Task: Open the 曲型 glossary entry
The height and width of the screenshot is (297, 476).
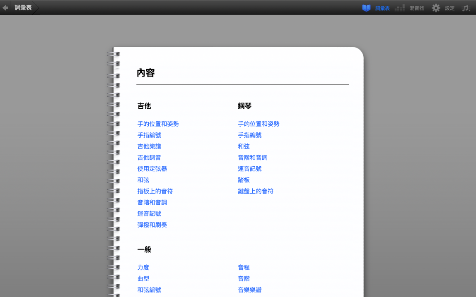Action: click(143, 278)
